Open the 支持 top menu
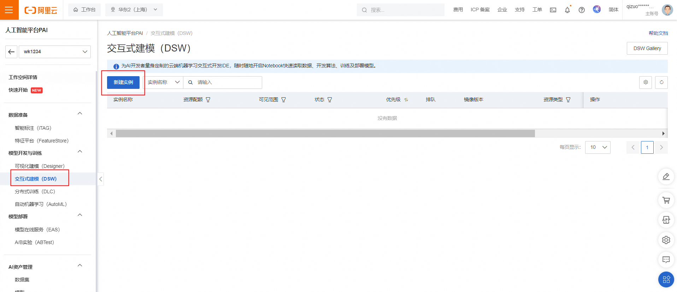677x292 pixels. click(x=520, y=10)
